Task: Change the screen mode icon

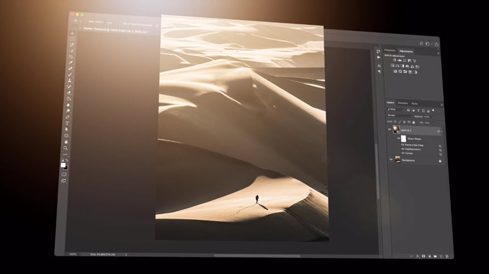Action: pyautogui.click(x=64, y=180)
